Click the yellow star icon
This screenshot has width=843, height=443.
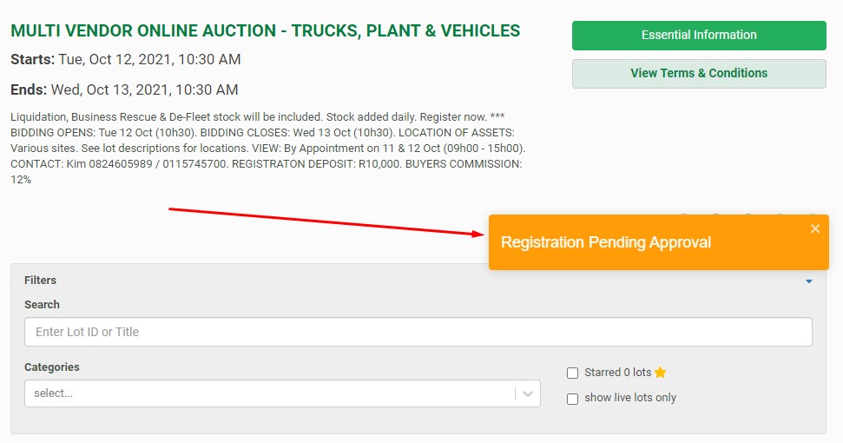pyautogui.click(x=661, y=373)
